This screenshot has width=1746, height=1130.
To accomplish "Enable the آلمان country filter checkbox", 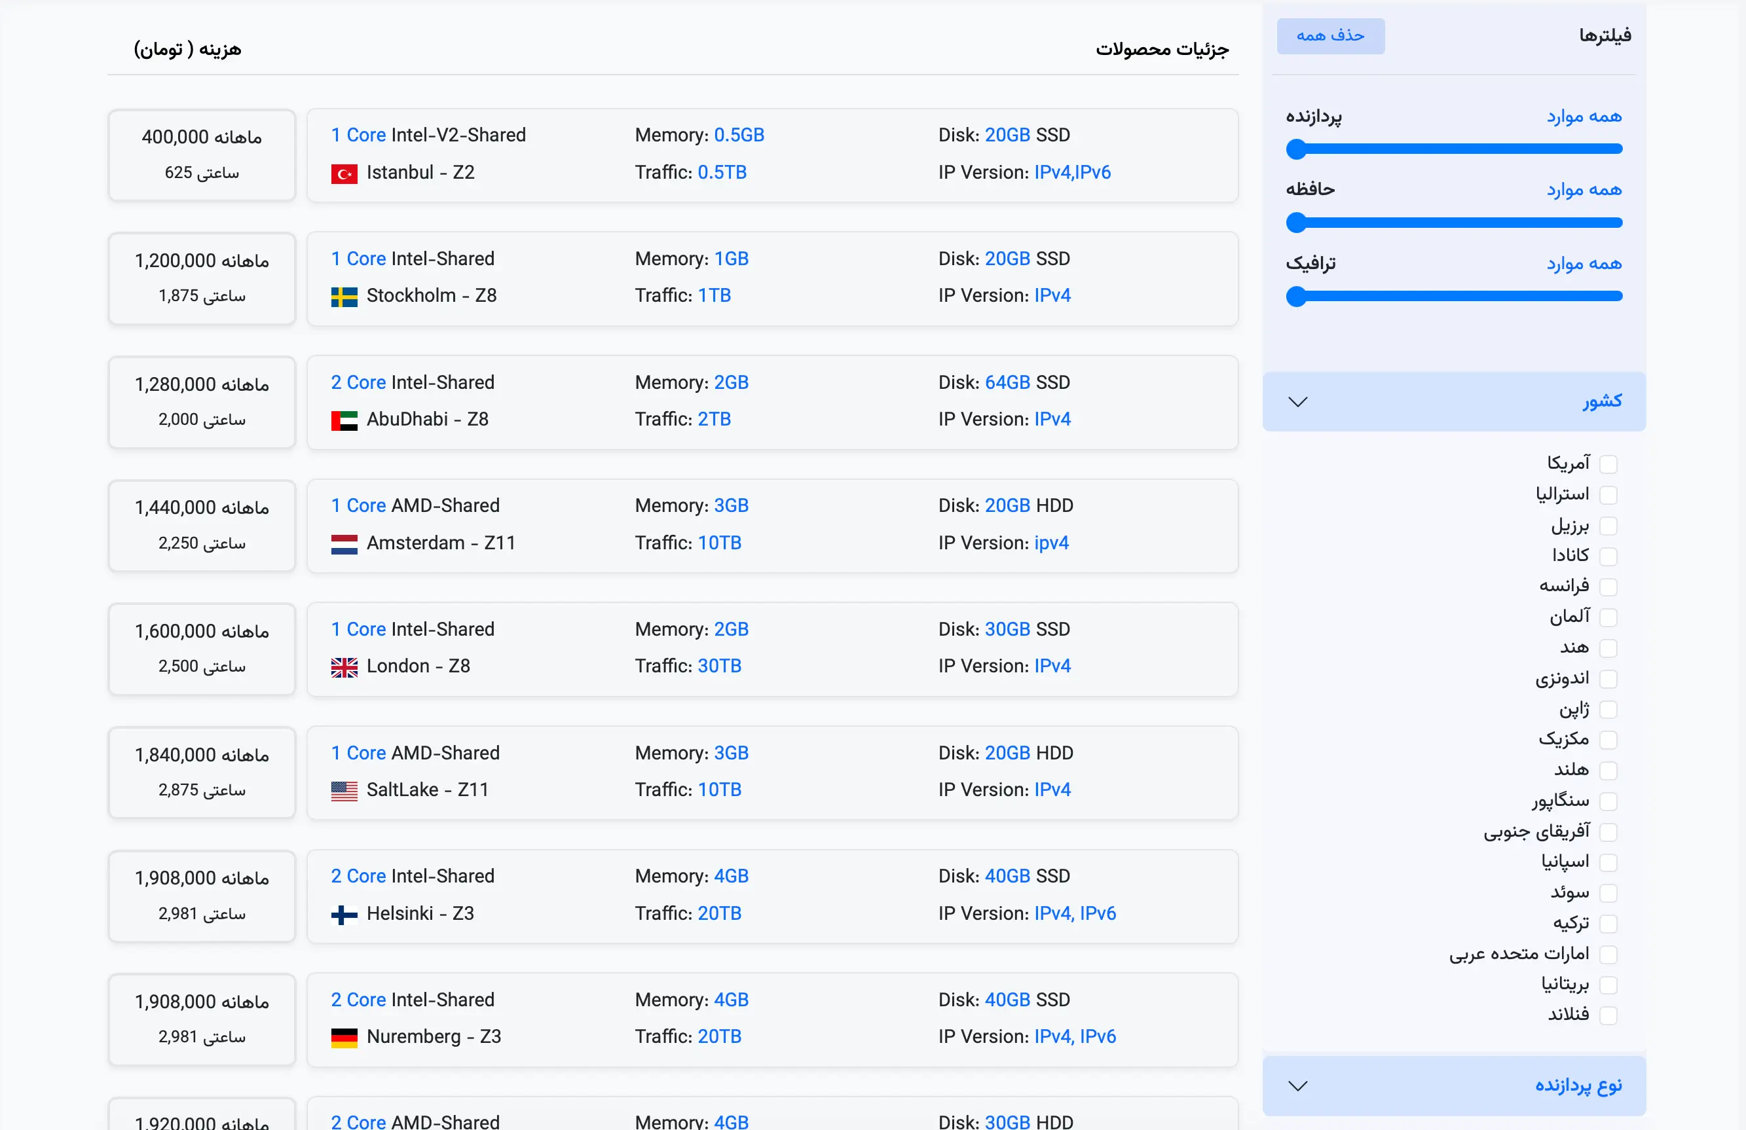I will 1608,617.
